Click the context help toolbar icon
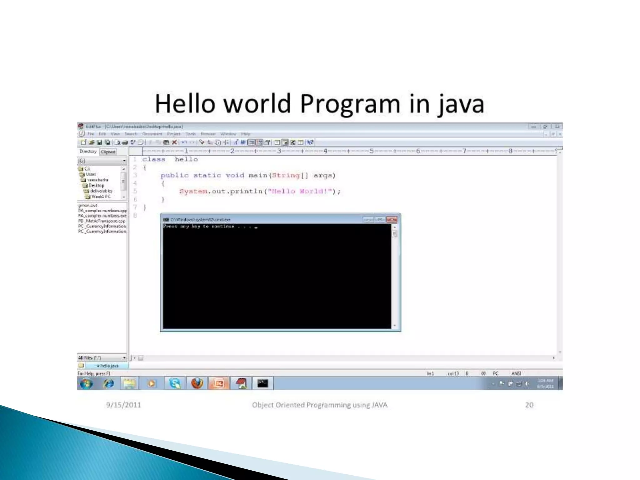 [310, 142]
